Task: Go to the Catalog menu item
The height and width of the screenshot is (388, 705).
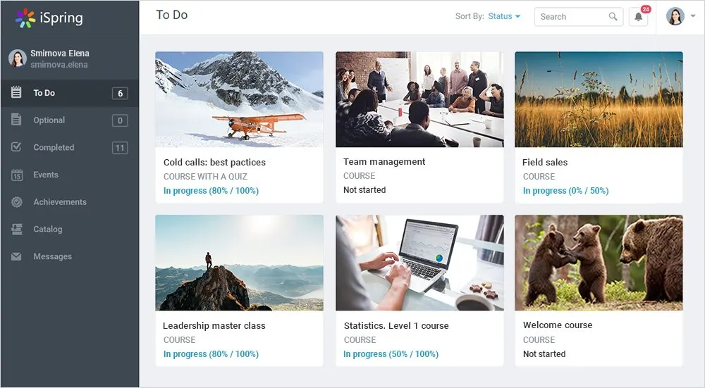Action: click(x=48, y=230)
